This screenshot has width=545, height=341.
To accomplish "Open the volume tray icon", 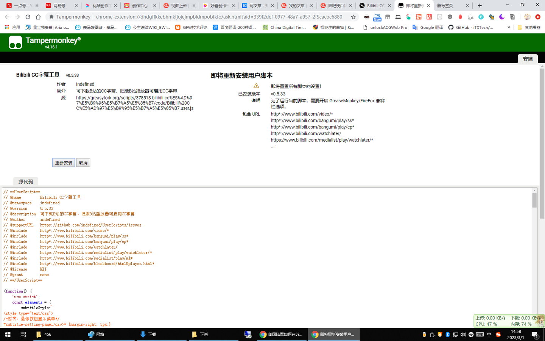I will pos(463,335).
